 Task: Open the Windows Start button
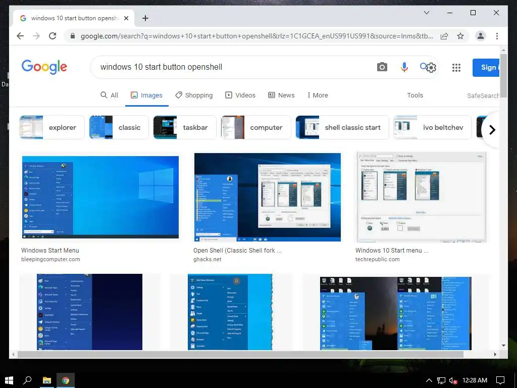click(x=9, y=380)
